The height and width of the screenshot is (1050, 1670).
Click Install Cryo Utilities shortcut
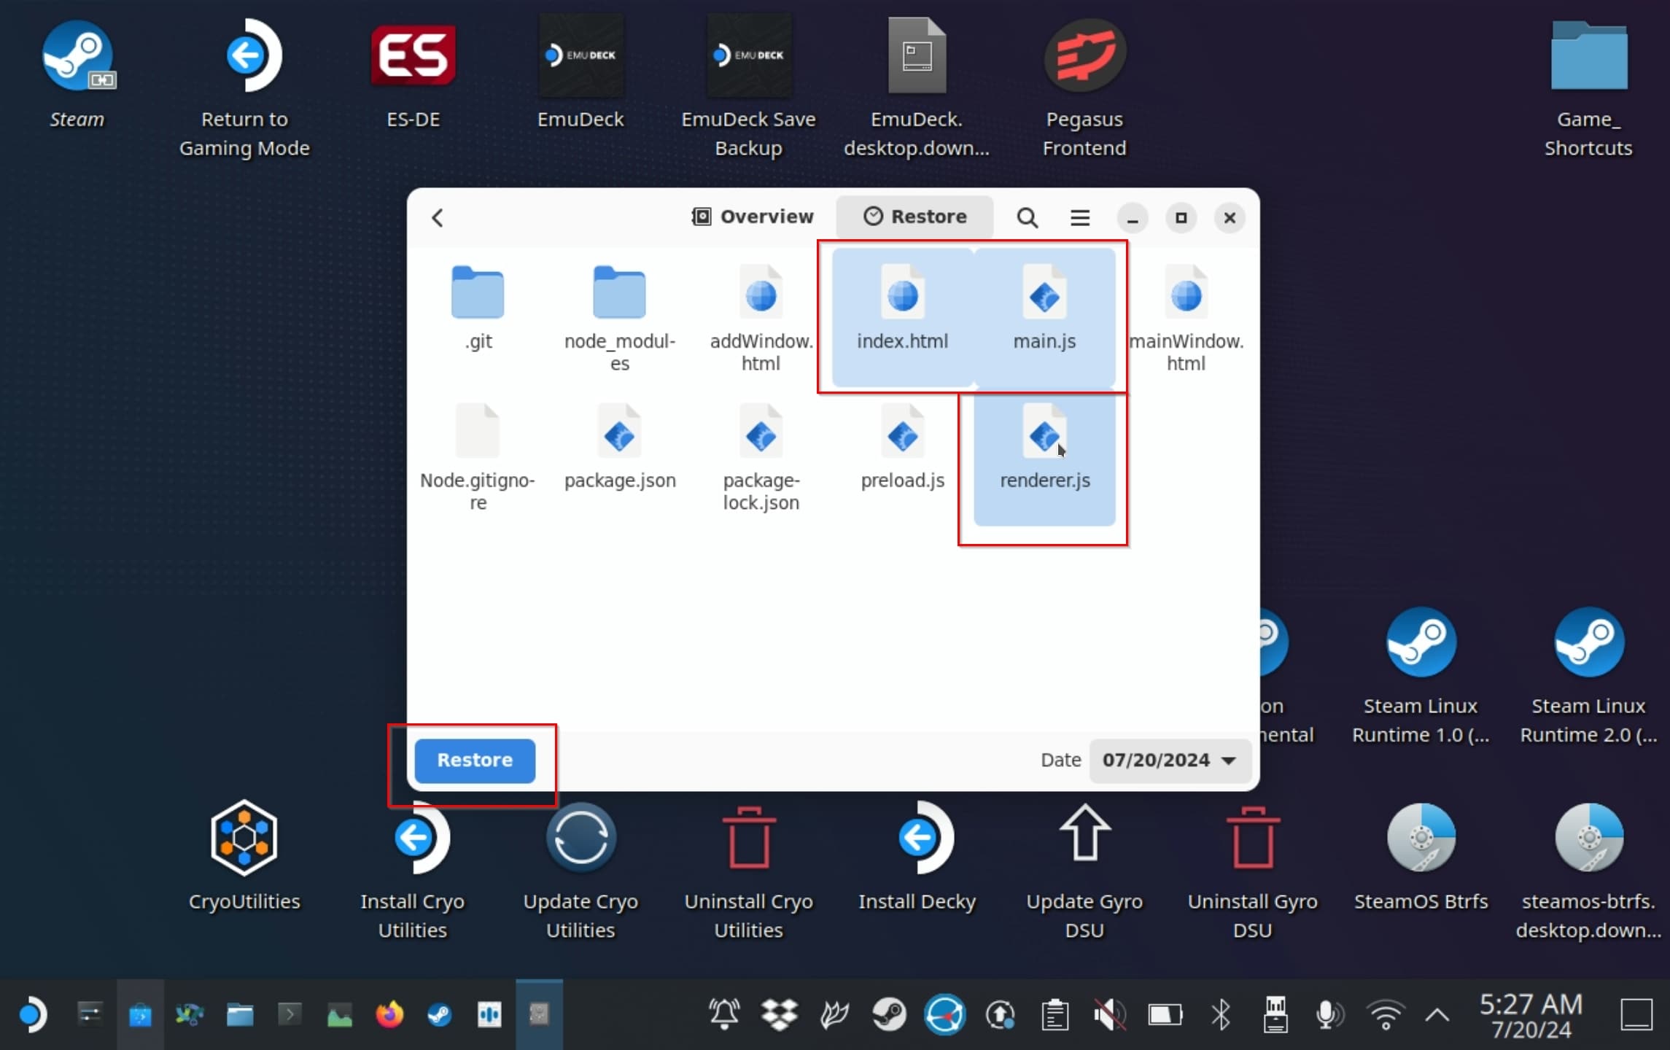413,871
